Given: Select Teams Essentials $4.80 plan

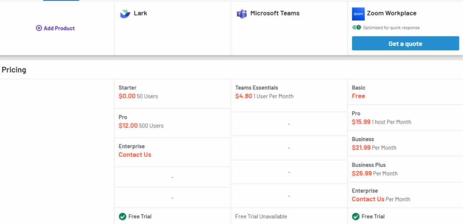Looking at the screenshot, I should [x=244, y=96].
